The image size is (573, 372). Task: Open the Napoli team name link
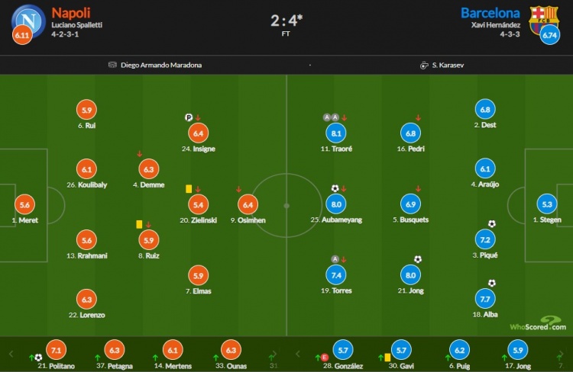[x=71, y=13]
